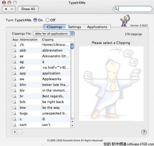
Task: Click the app icon in the br row
Action: coord(14,96)
